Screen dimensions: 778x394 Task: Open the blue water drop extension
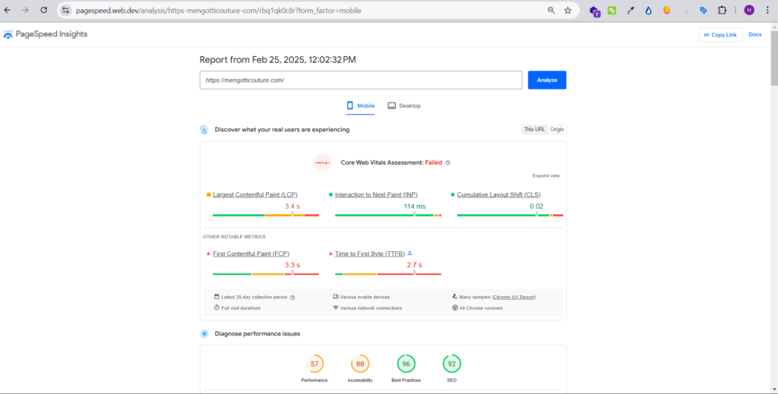point(649,10)
